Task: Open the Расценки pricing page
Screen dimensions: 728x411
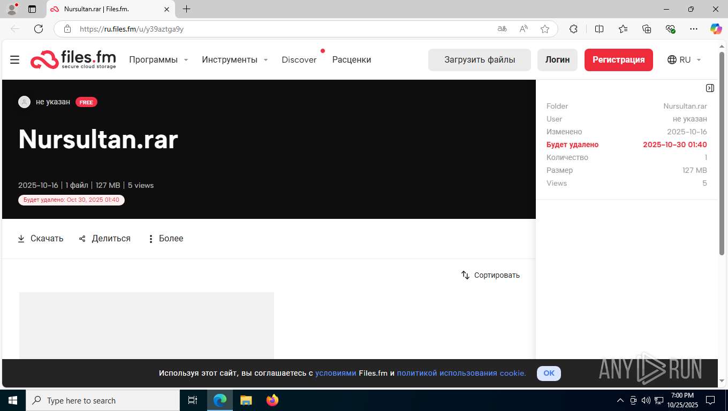Action: point(352,59)
